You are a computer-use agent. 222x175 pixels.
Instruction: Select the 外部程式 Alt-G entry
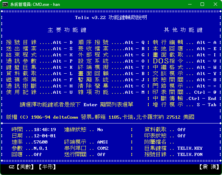click(111, 55)
